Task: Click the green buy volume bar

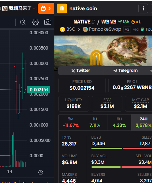Action: 106,167
